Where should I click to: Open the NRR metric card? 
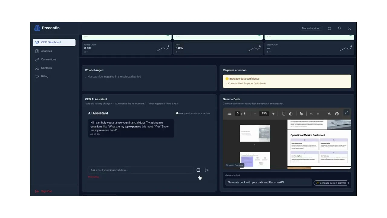[x=218, y=48]
